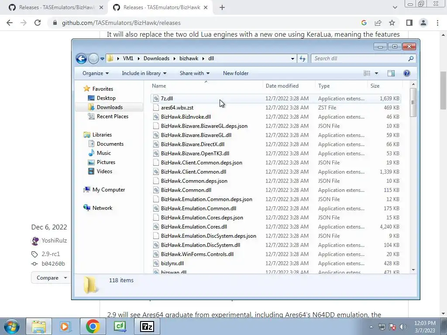Open the Include in library menu
This screenshot has height=335, width=447.
coord(144,73)
